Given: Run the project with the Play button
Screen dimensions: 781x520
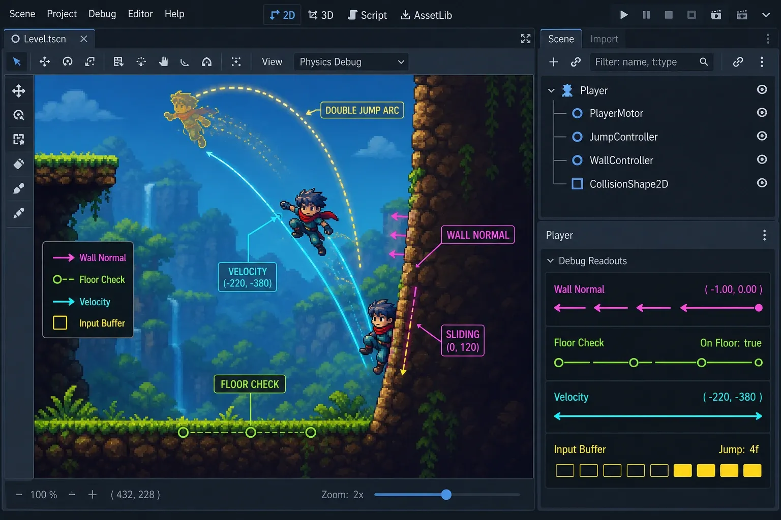Looking at the screenshot, I should [624, 15].
